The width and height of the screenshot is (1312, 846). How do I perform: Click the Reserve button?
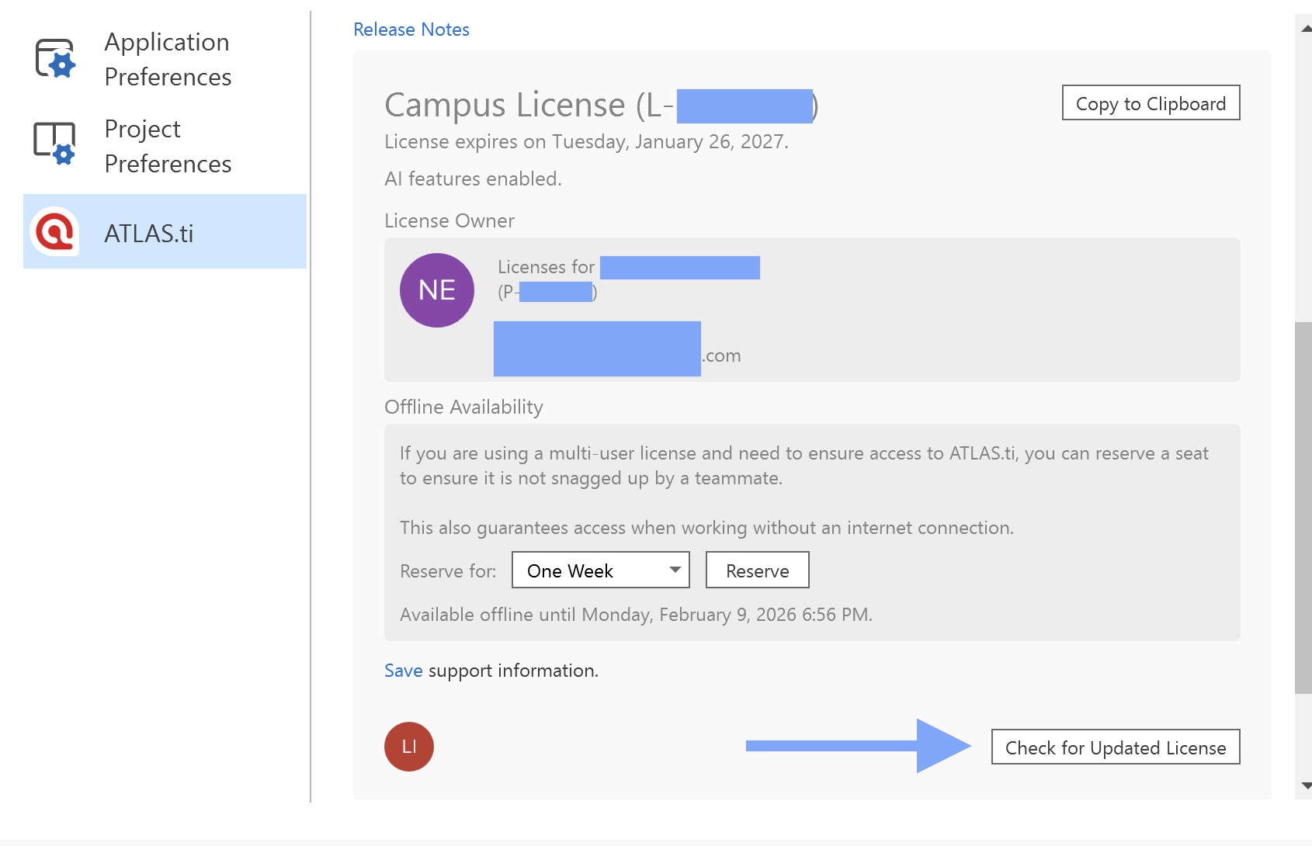(758, 570)
